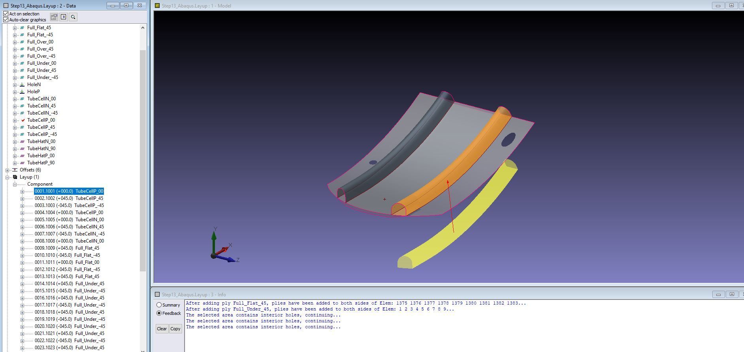
Task: Click the Offsets icon in tree
Action: (x=15, y=170)
